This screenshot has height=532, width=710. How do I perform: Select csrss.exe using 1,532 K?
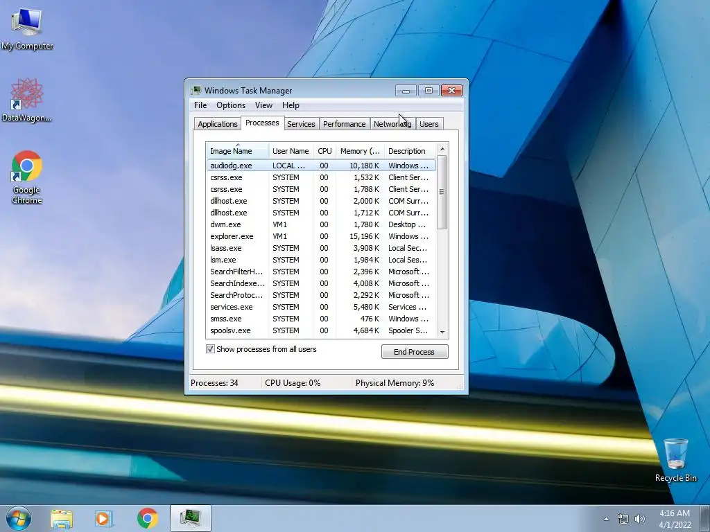321,177
